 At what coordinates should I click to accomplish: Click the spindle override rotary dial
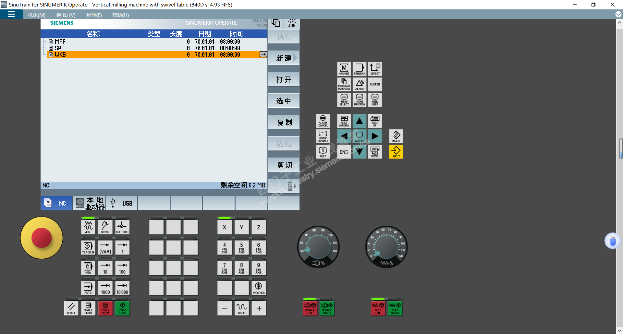point(318,247)
